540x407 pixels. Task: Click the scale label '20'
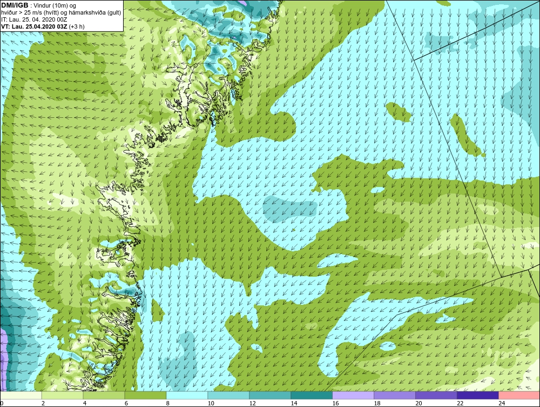pyautogui.click(x=419, y=403)
